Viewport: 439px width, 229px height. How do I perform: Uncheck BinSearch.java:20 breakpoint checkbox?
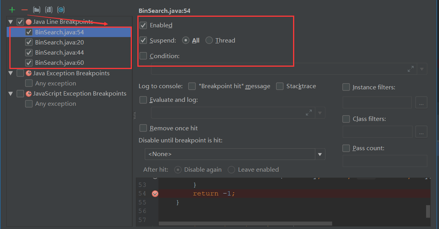[x=29, y=42]
